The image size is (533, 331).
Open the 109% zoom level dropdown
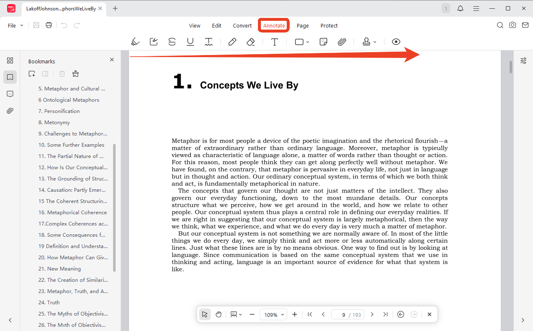pyautogui.click(x=273, y=315)
